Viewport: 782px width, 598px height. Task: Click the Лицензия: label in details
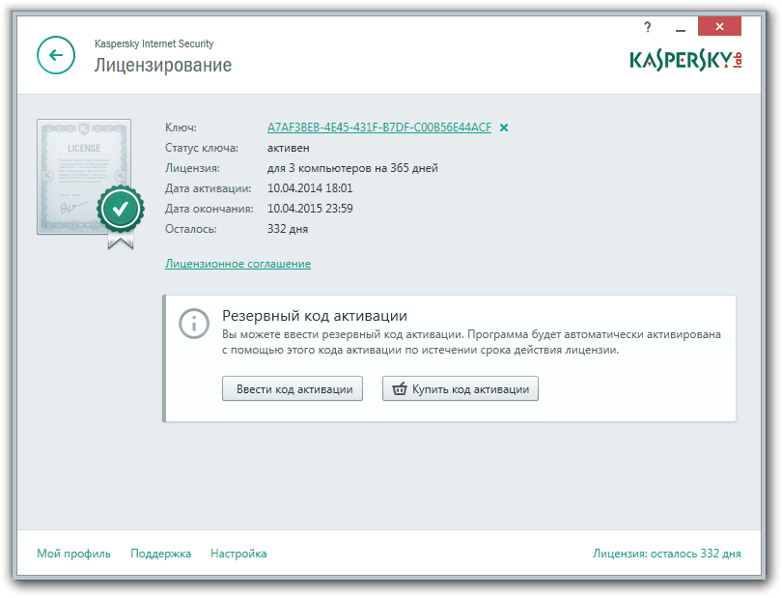[192, 168]
